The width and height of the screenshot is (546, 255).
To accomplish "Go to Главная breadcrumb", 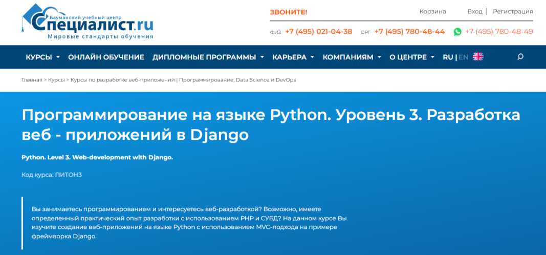I will [x=32, y=80].
